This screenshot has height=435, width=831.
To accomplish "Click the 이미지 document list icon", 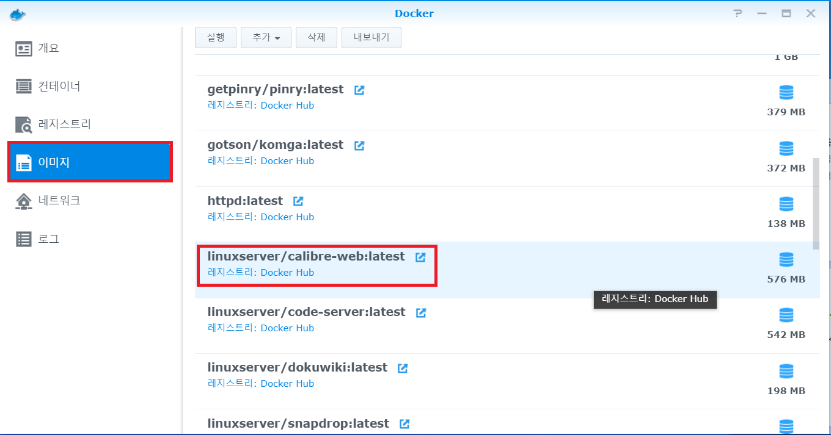I will (x=24, y=163).
